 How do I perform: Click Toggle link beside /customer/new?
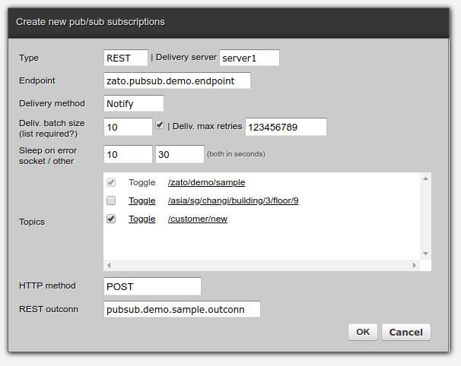[141, 219]
